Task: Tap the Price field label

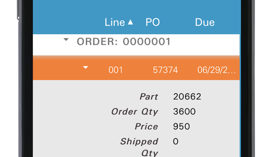Action: click(x=146, y=126)
